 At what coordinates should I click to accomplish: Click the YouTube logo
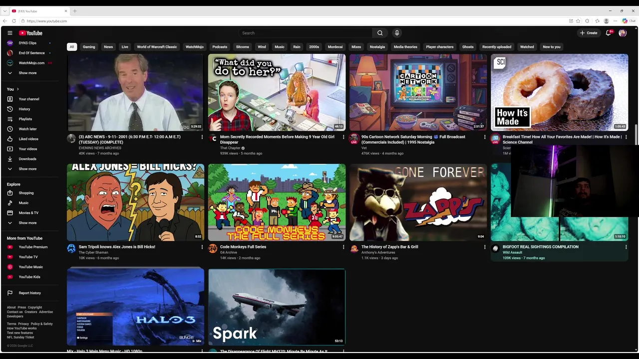(31, 33)
